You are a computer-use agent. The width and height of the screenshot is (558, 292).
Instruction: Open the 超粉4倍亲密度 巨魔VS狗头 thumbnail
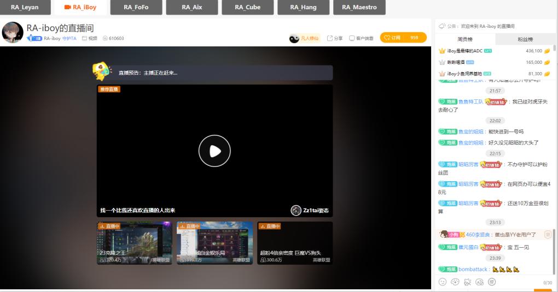(x=295, y=243)
